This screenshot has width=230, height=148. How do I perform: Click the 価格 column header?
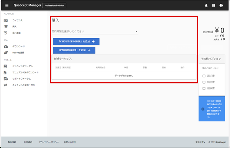(x=164, y=67)
